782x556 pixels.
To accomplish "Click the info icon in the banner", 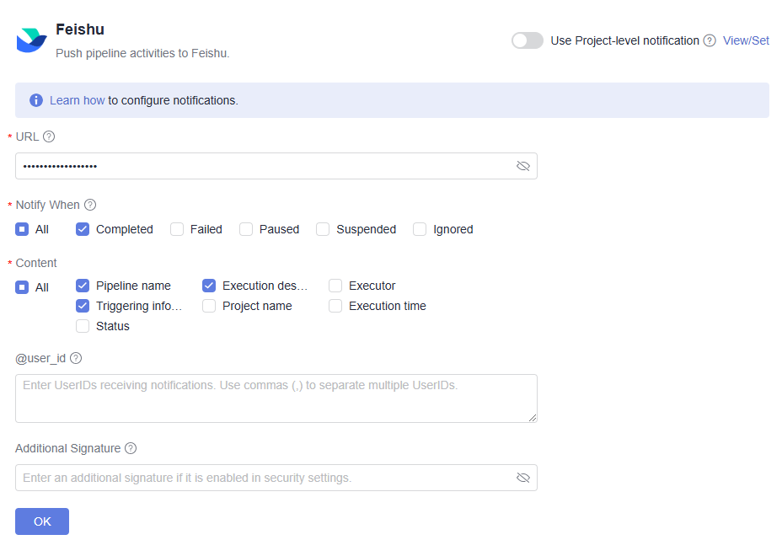I will [x=36, y=100].
